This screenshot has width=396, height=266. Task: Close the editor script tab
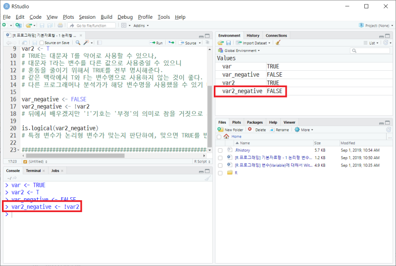(x=81, y=35)
